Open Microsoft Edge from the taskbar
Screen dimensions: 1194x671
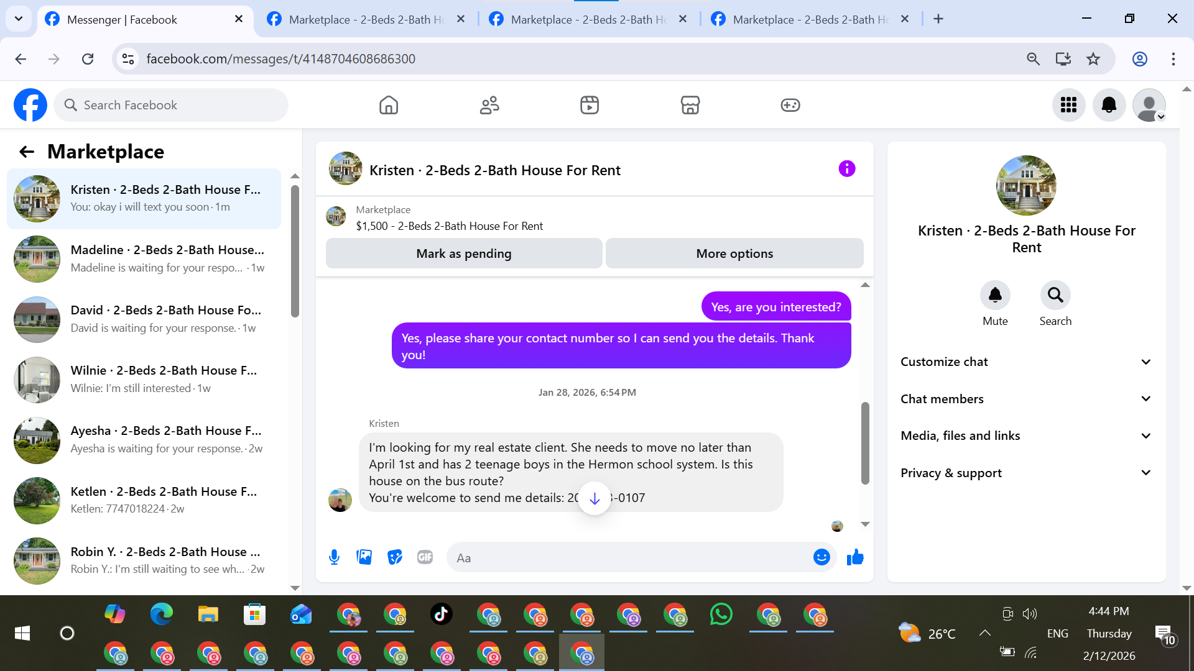click(162, 614)
